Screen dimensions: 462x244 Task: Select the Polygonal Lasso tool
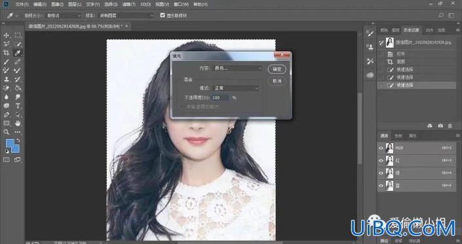tap(6, 44)
